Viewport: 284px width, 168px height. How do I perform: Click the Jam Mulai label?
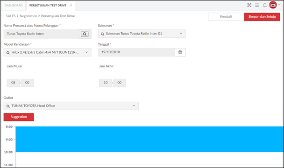pyautogui.click(x=14, y=66)
